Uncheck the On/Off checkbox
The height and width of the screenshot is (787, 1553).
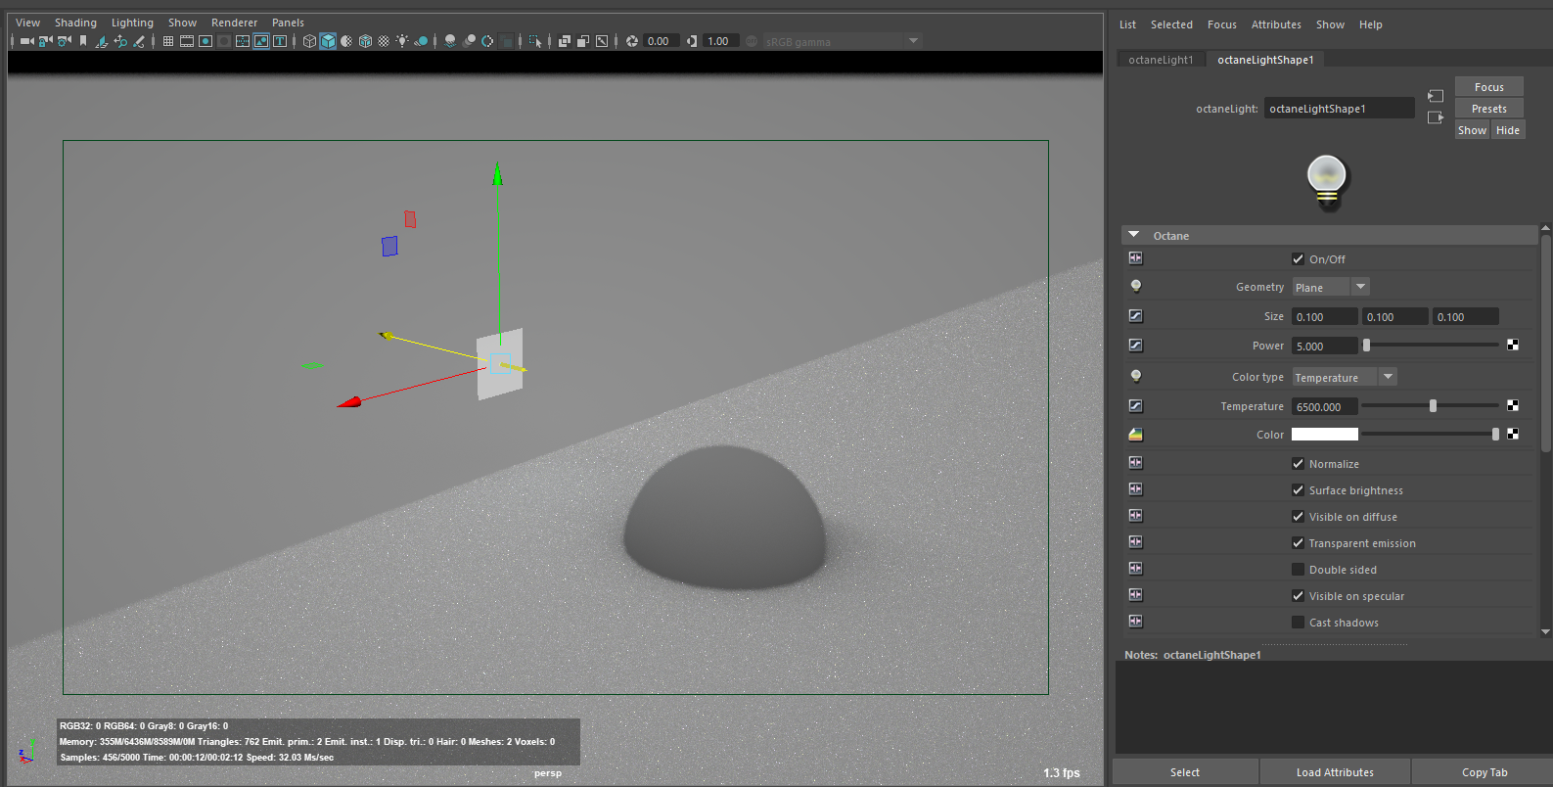tap(1298, 259)
